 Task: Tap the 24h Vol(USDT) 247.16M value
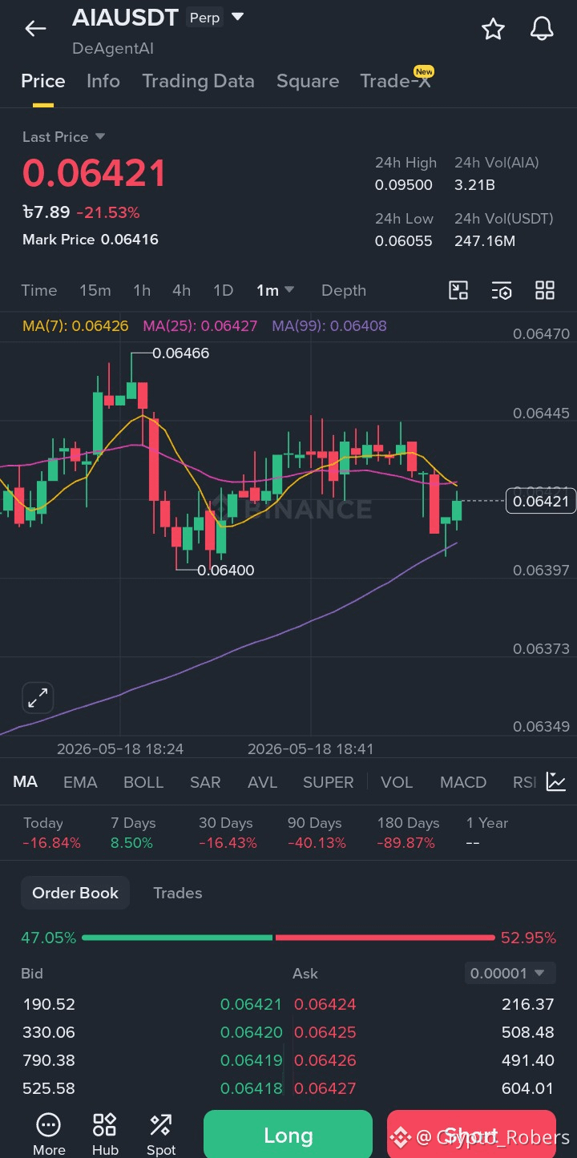(x=485, y=241)
